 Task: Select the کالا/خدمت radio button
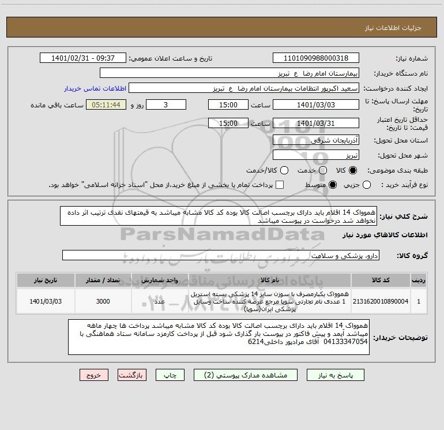284,170
